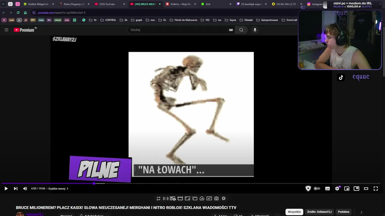
Task: Take a video screenshot with camera icon
Action: click(216, 198)
